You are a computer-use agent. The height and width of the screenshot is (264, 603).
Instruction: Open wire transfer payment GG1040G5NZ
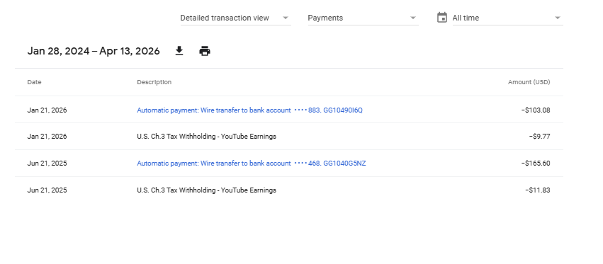pos(251,163)
